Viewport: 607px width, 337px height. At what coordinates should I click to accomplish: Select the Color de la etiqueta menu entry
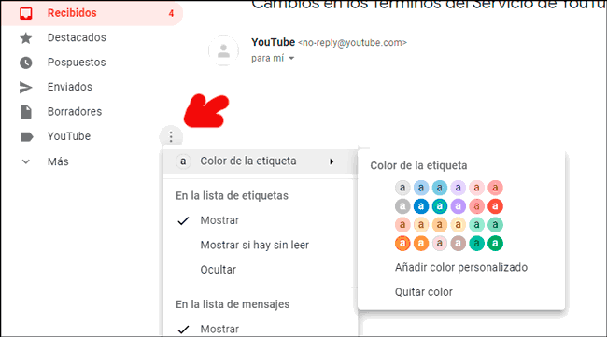tap(260, 161)
